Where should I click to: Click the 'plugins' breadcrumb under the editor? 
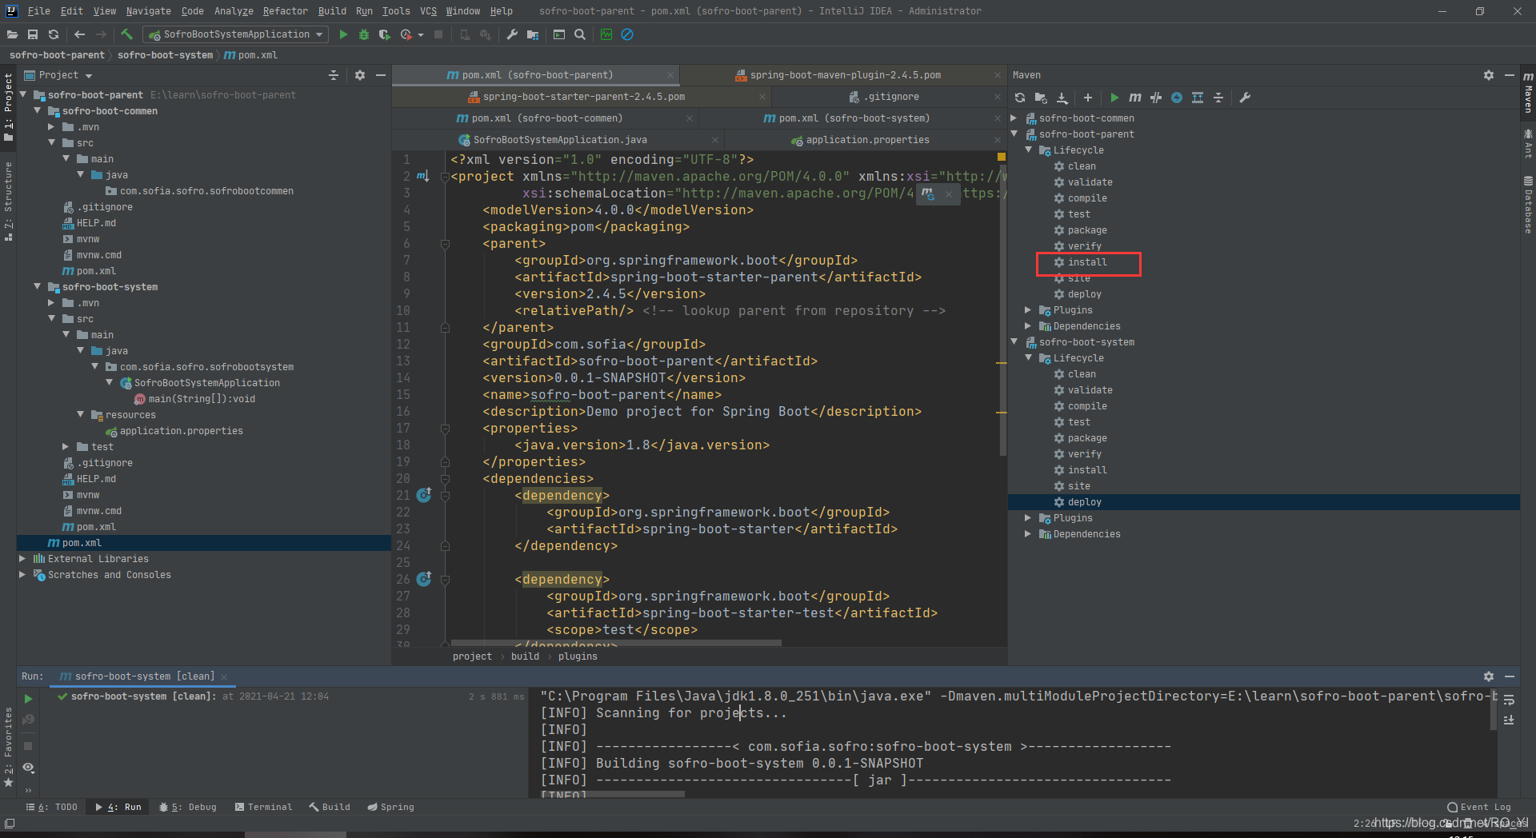(x=578, y=656)
